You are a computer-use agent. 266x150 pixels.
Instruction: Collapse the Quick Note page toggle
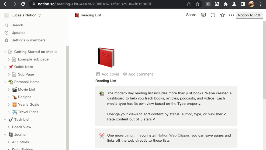5,67
